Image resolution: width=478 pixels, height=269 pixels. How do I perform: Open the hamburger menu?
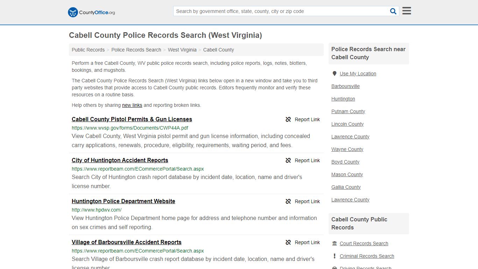[x=407, y=11]
